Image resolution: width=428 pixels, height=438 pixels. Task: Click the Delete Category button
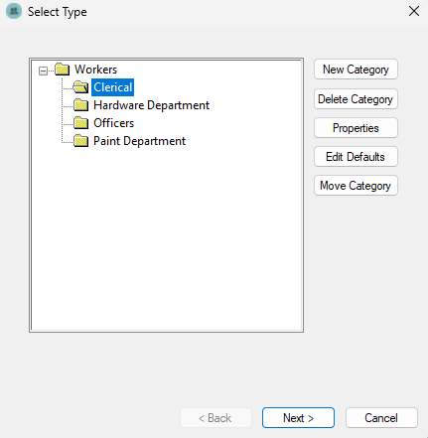pos(356,99)
